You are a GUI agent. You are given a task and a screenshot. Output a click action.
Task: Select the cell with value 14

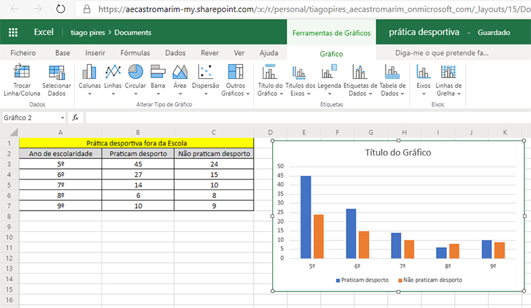pos(138,185)
